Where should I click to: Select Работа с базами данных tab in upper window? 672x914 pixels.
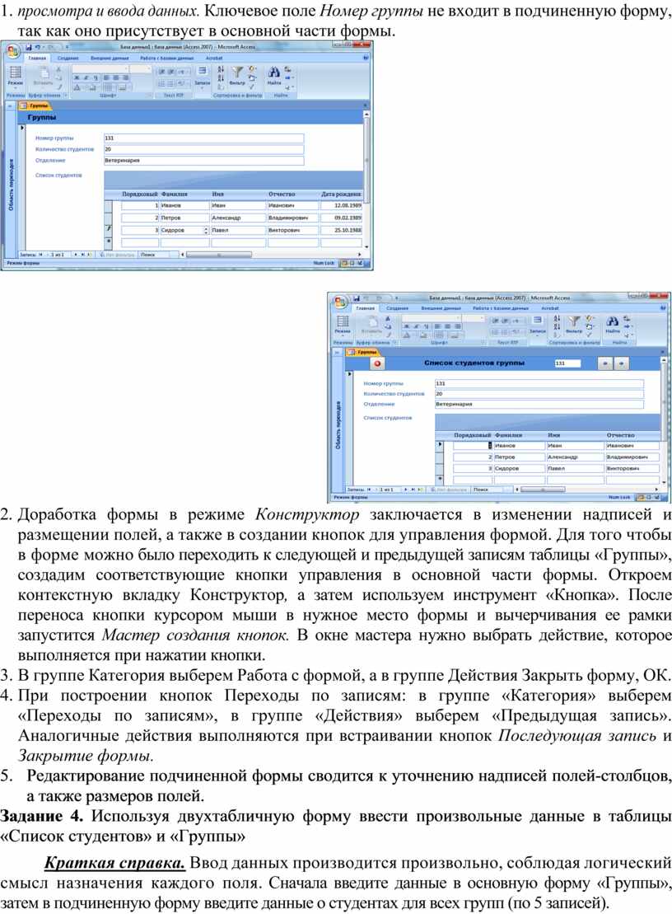166,59
